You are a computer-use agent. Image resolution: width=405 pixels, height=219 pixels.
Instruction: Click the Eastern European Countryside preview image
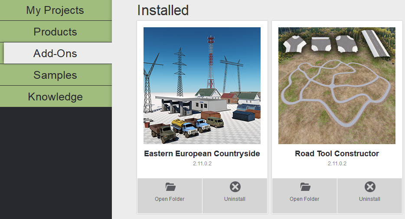(x=202, y=86)
